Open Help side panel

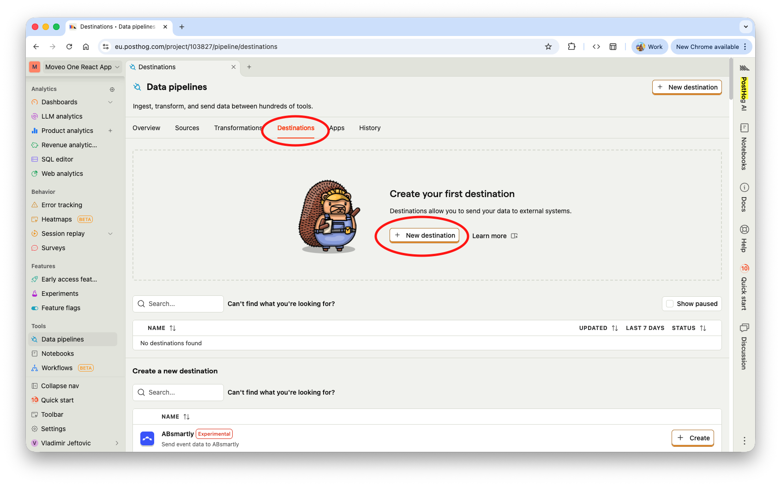[x=744, y=238]
